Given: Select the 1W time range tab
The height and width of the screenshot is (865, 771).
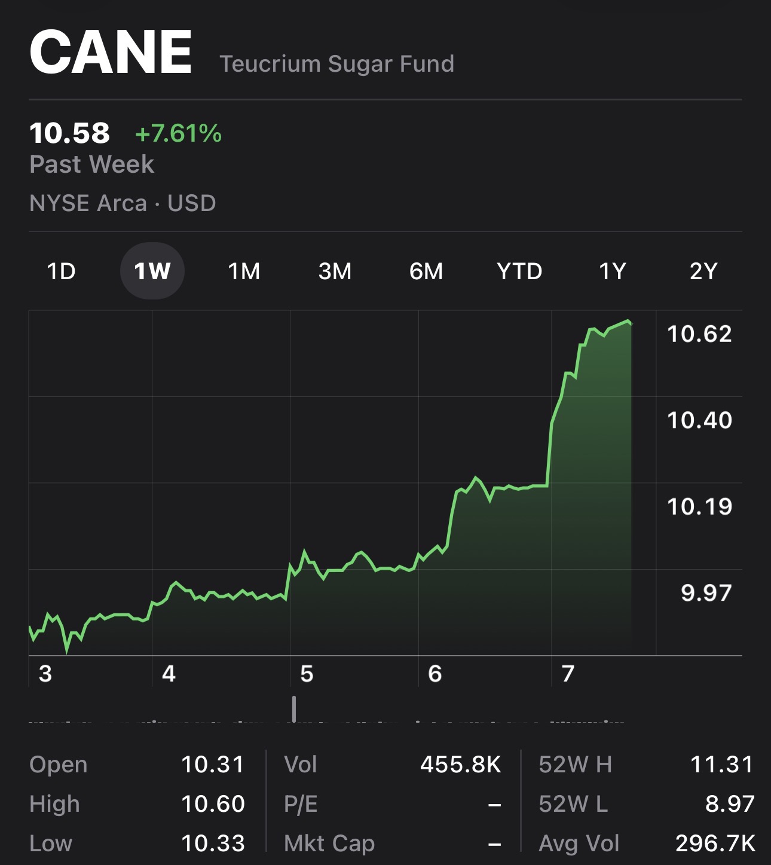Looking at the screenshot, I should pos(152,271).
